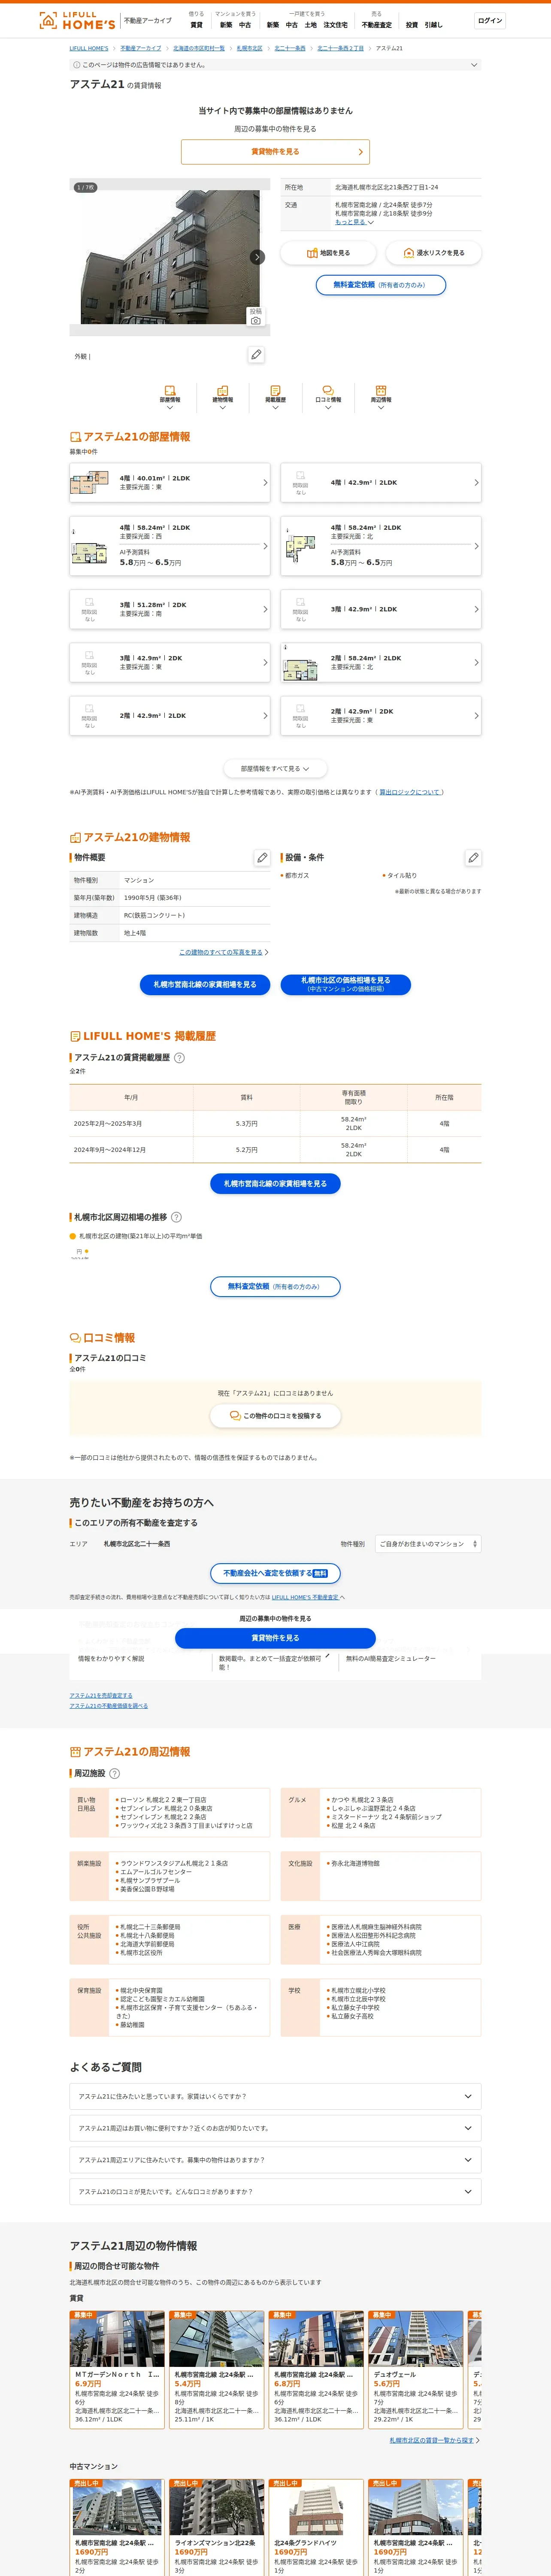Open 4階 42.9m² 2LDK room row

(x=380, y=482)
